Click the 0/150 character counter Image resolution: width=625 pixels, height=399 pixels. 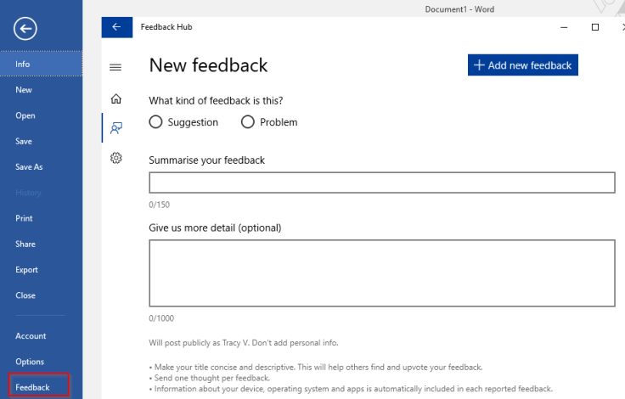159,205
